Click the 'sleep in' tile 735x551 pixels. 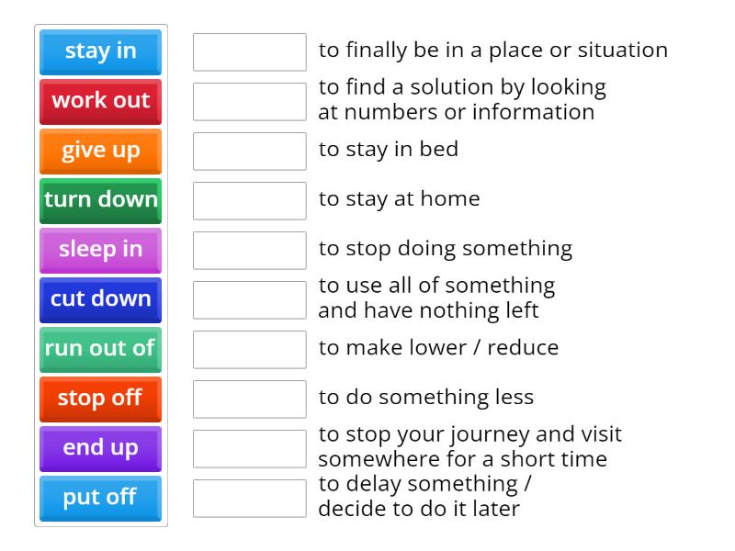[x=100, y=250]
